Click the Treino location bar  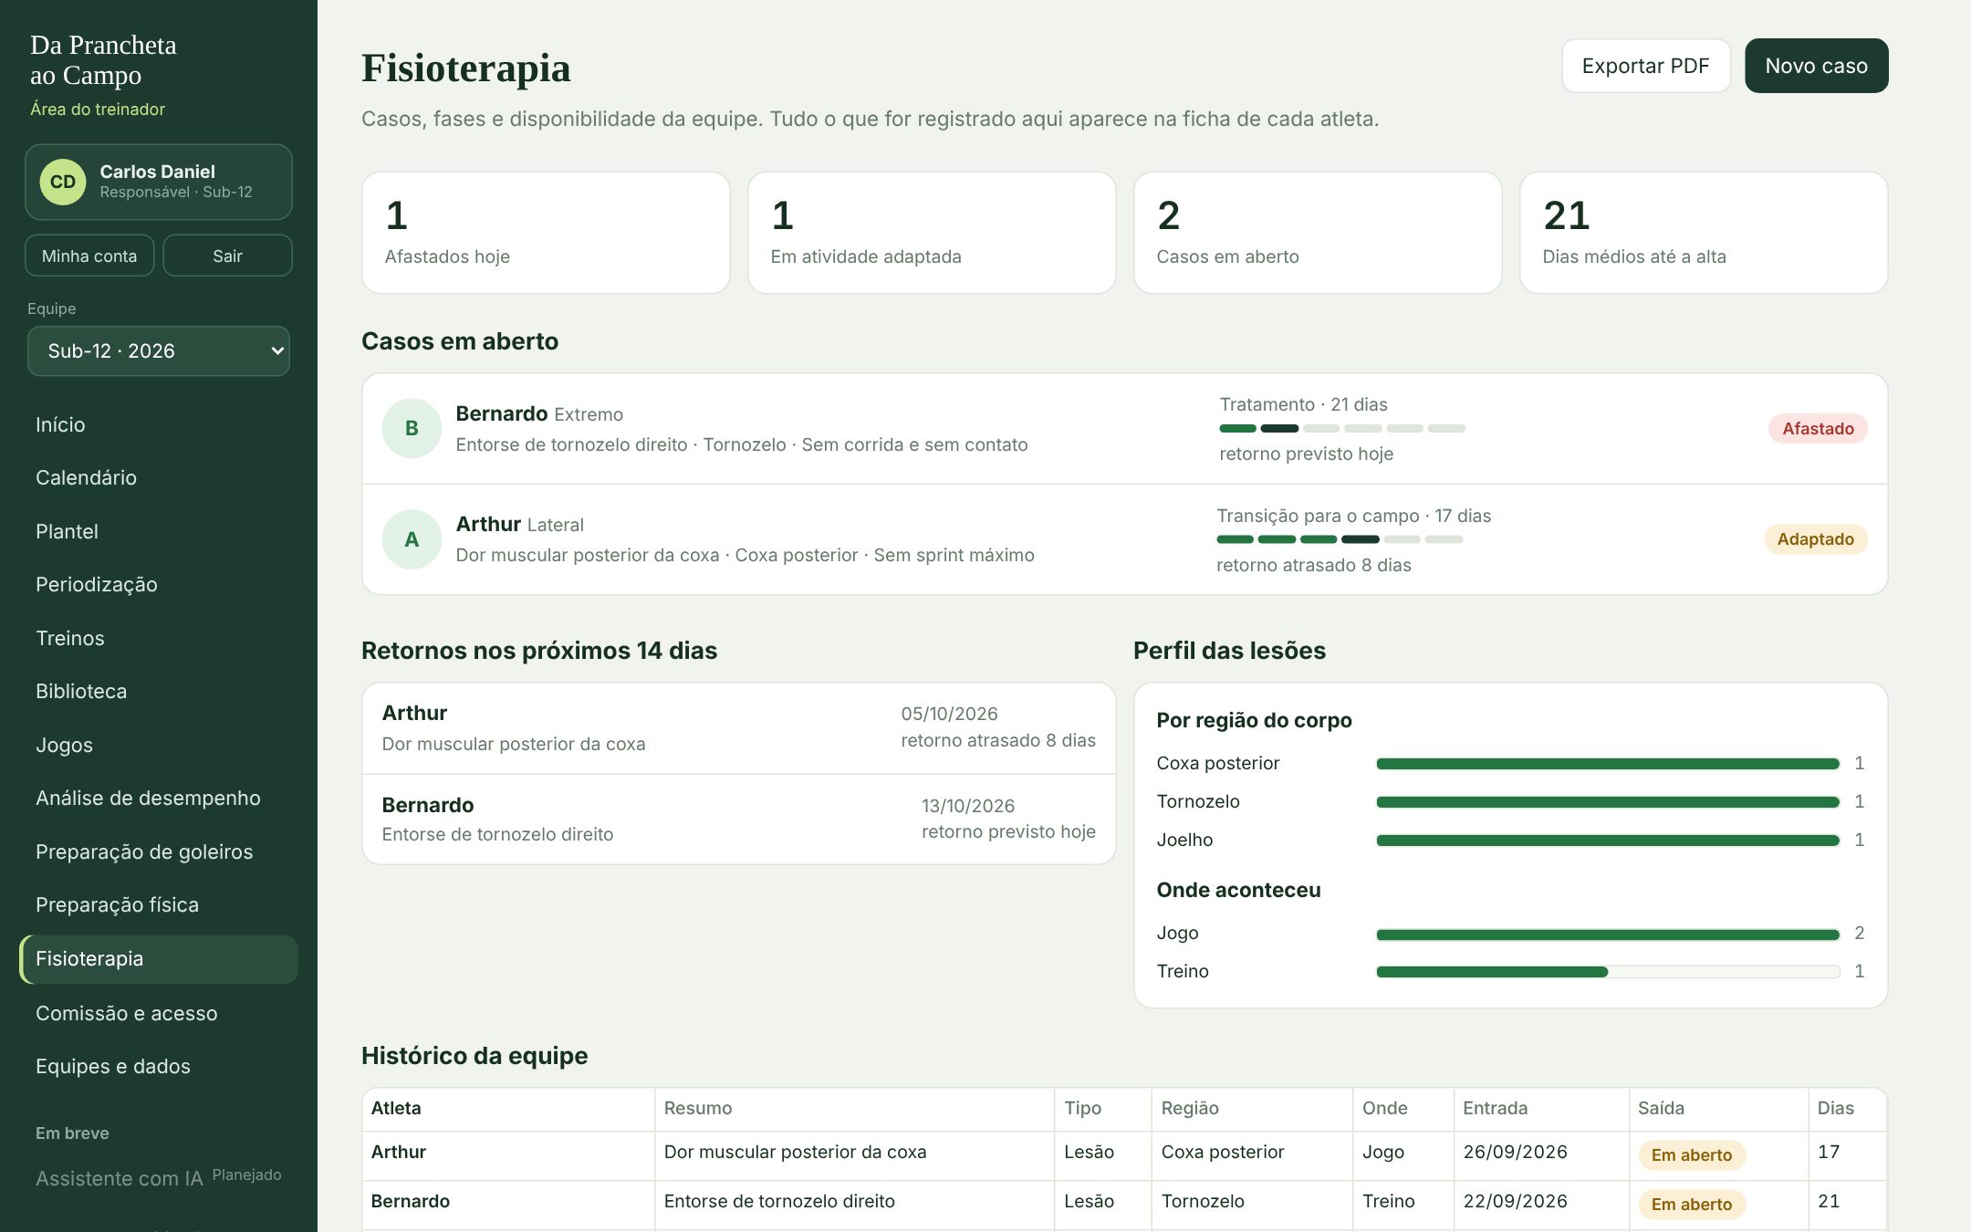(x=1608, y=972)
